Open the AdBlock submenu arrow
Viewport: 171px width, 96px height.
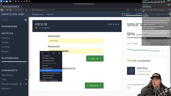[61, 80]
